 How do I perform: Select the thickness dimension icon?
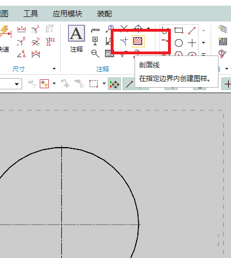[x=36, y=41]
